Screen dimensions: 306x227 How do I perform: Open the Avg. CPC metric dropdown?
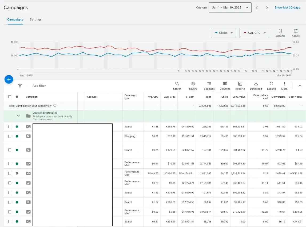coord(254,33)
